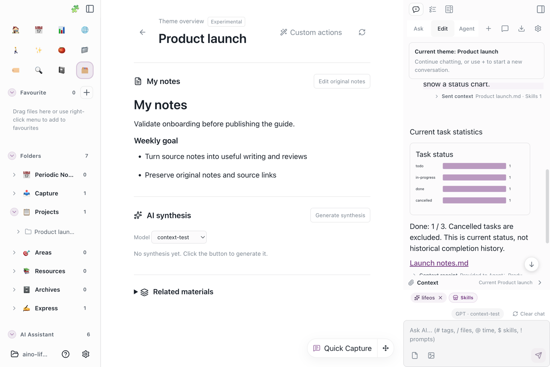Collapse the Favourite section chevron
This screenshot has height=367, width=550.
coord(12,93)
